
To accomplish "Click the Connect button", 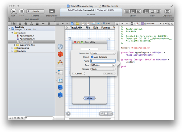I will point(109,74).
